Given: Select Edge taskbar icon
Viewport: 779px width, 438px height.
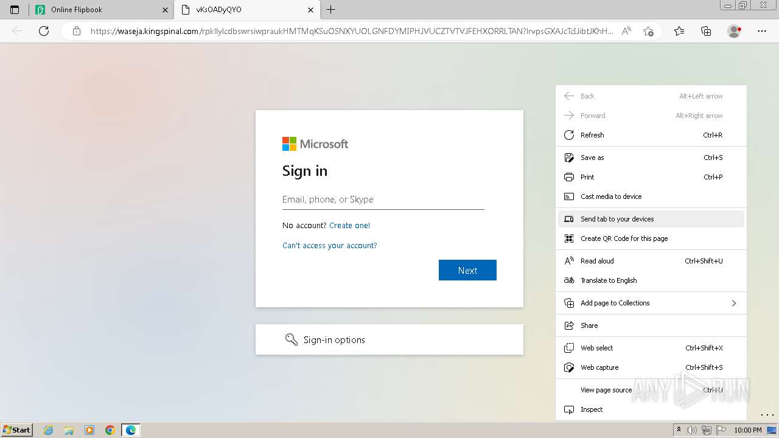Looking at the screenshot, I should 131,430.
